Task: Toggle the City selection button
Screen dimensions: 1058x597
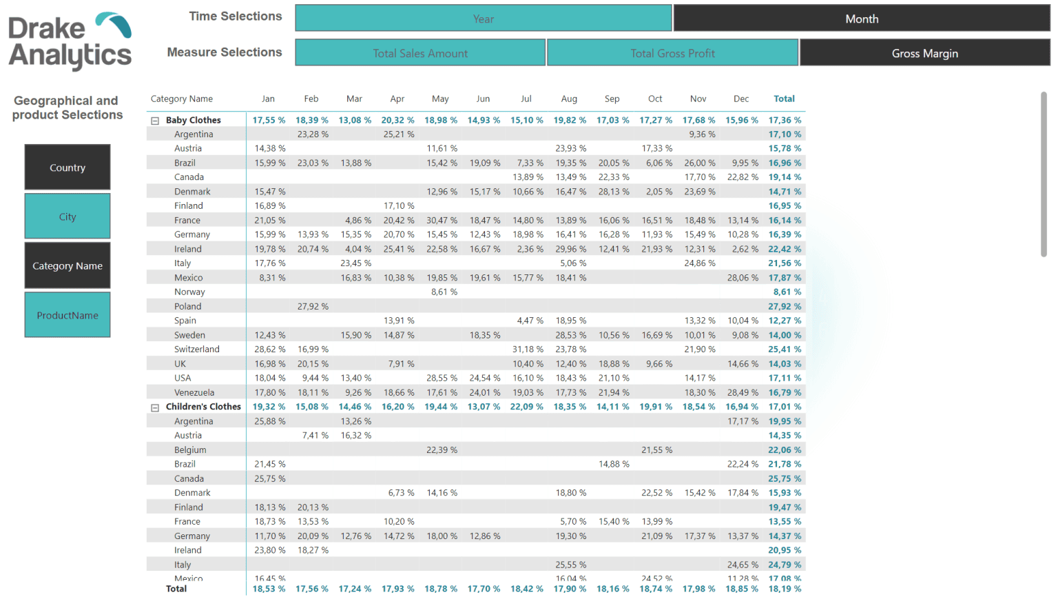Action: [67, 216]
